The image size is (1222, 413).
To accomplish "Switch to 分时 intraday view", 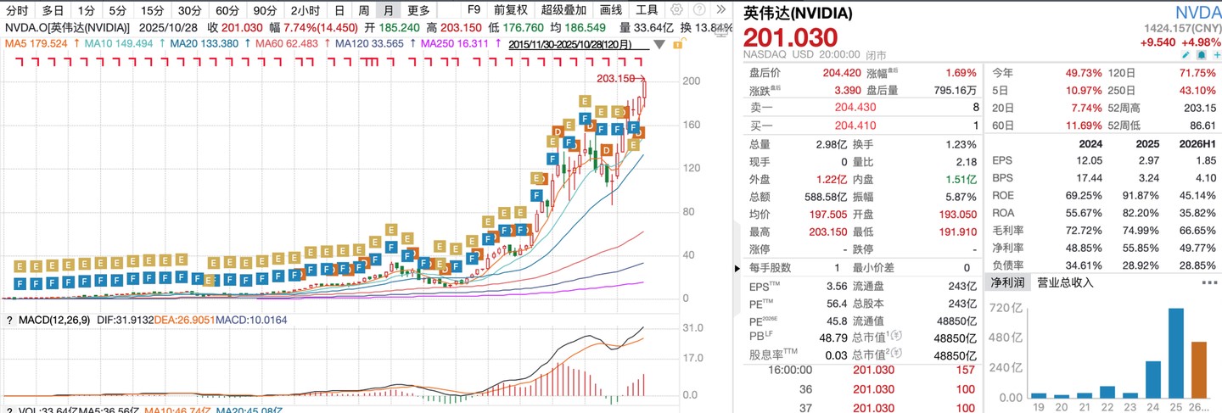I will [17, 11].
